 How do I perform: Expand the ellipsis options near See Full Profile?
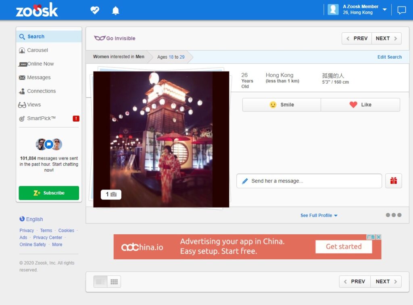point(394,215)
